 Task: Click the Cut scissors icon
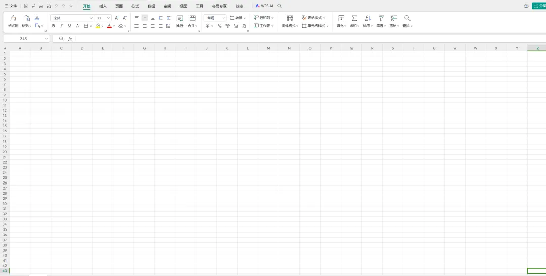[x=37, y=18]
